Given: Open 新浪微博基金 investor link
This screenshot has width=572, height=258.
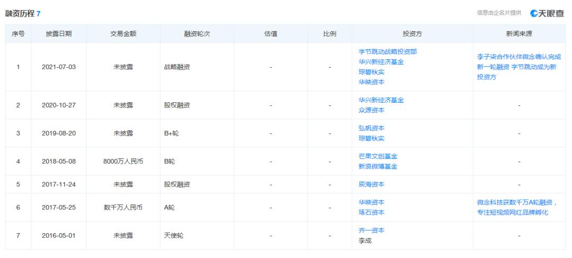Looking at the screenshot, I should 378,167.
